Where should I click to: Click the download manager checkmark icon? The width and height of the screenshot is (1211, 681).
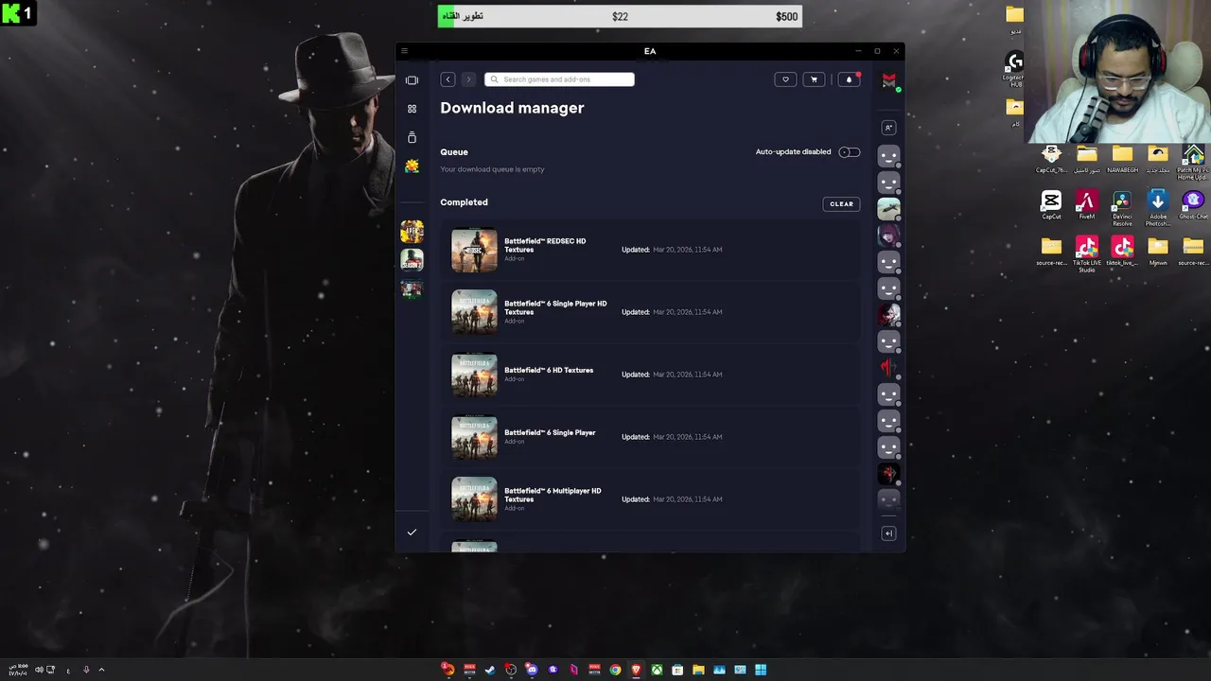click(412, 533)
